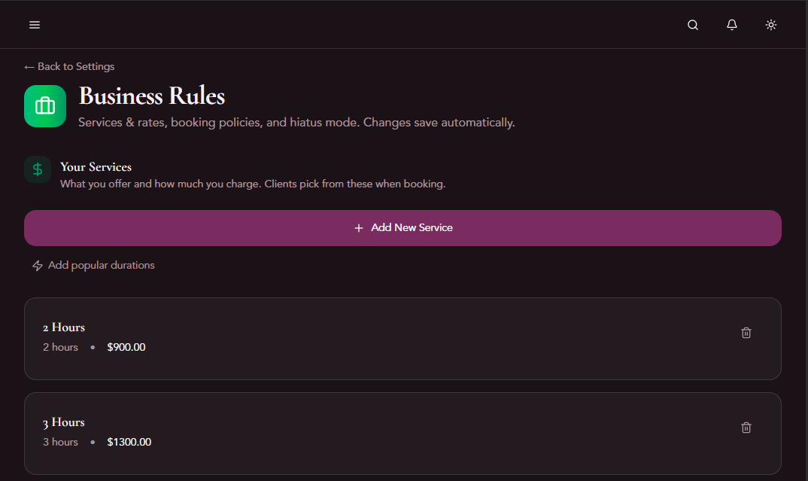808x481 pixels.
Task: Delete the 3 Hours service
Action: tap(746, 427)
